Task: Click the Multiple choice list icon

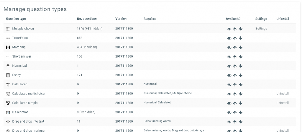Action: (8, 29)
